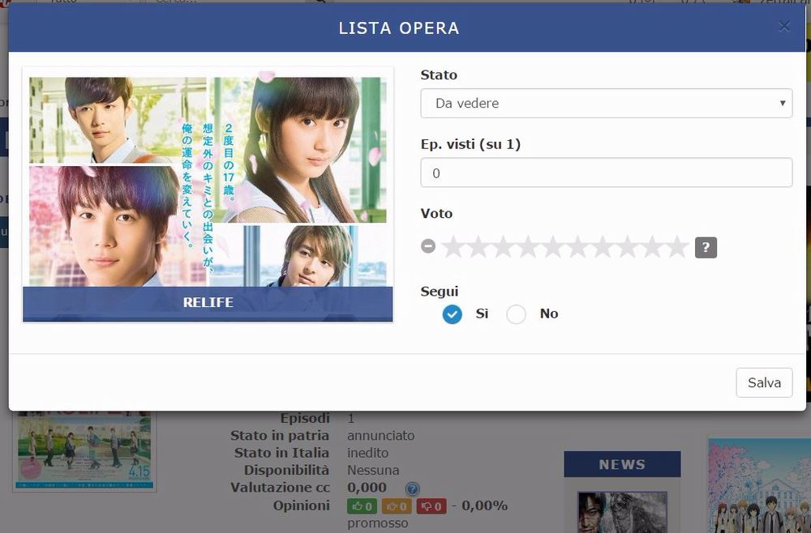Open the News thumbnail image
The width and height of the screenshot is (811, 533).
tap(622, 512)
